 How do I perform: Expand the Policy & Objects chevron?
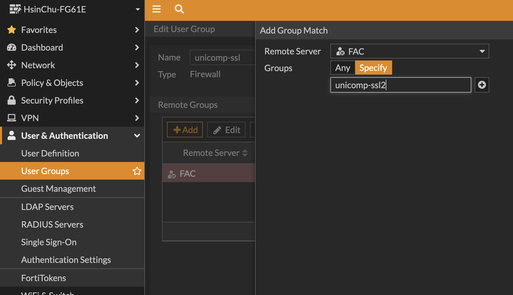[137, 83]
